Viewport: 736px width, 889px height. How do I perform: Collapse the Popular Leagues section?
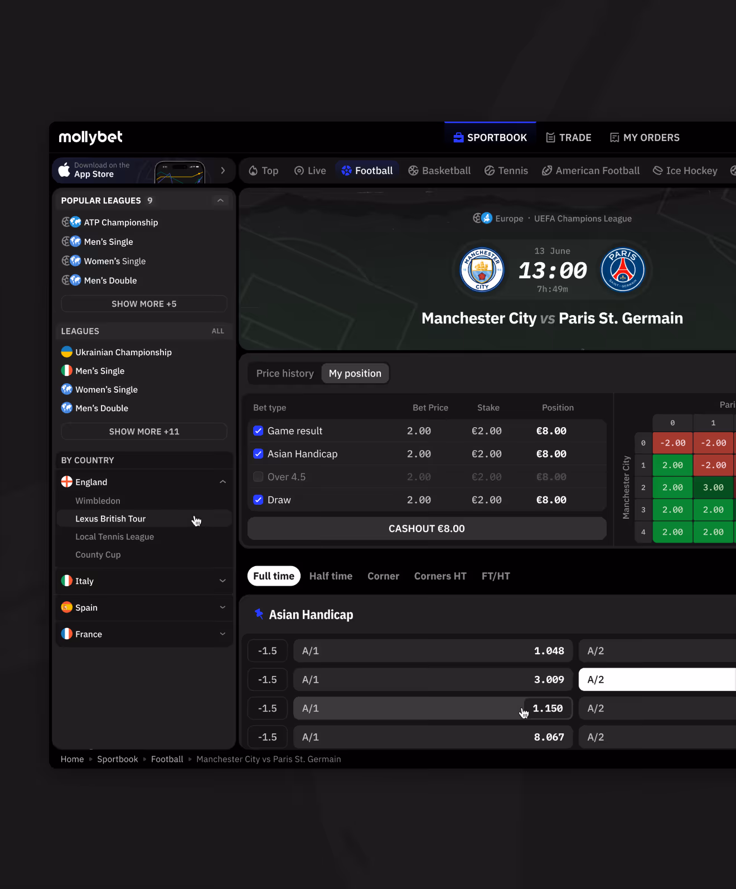[x=221, y=200]
